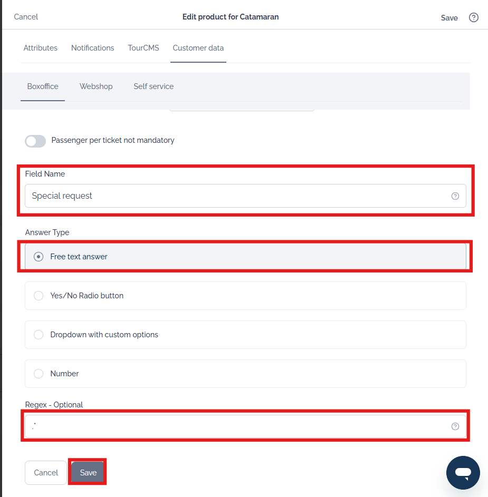
Task: Open the help icon beside top Save
Action: (473, 17)
